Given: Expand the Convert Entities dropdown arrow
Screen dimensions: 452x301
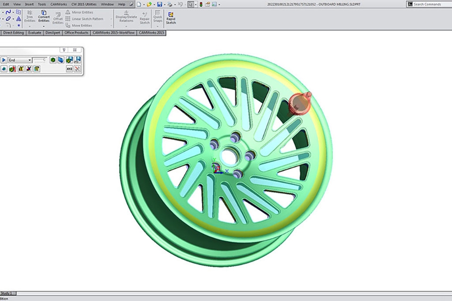Looking at the screenshot, I should [44, 26].
